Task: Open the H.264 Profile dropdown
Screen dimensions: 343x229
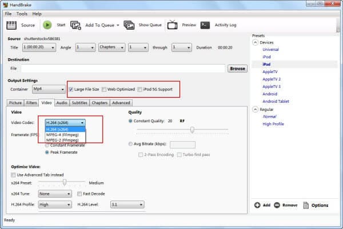Action: coord(55,204)
